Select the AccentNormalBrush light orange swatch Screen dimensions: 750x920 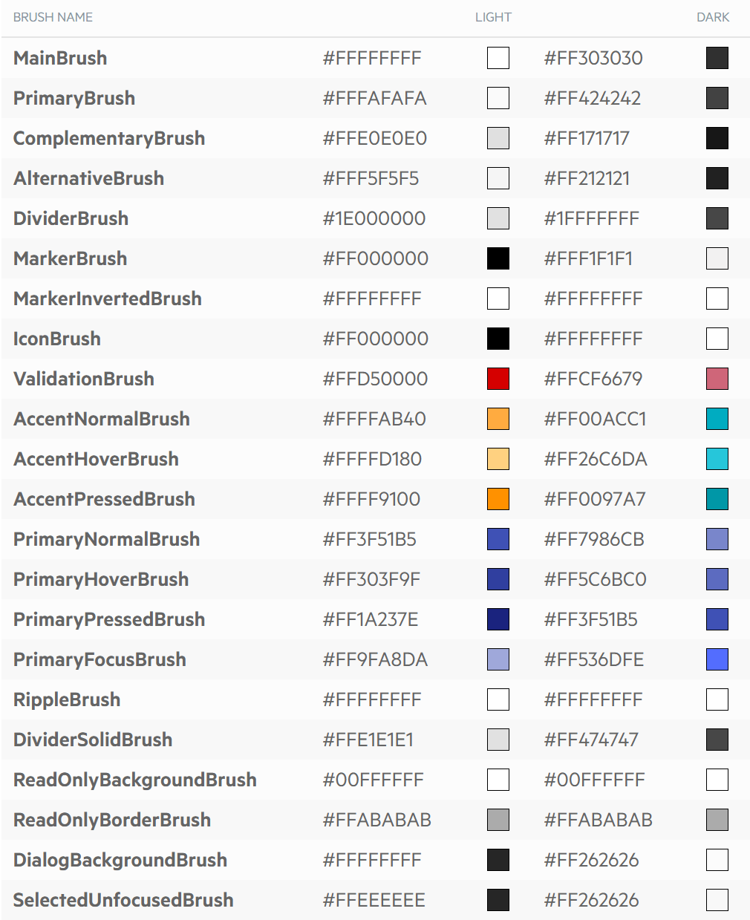coord(498,419)
